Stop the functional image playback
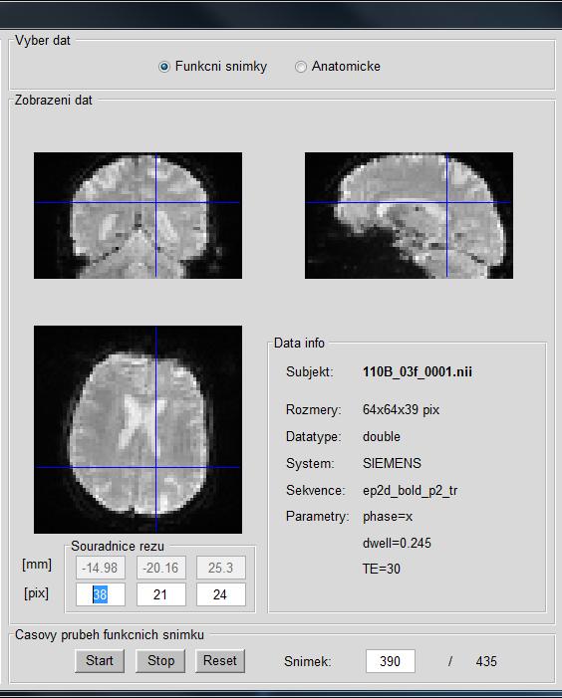The height and width of the screenshot is (698, 562). coord(160,660)
